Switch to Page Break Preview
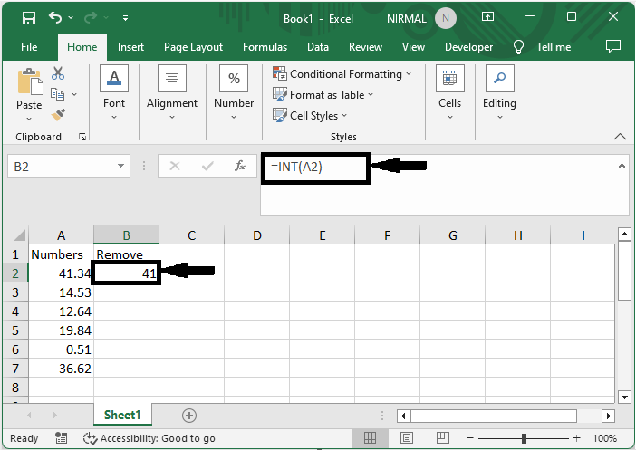 [442, 438]
